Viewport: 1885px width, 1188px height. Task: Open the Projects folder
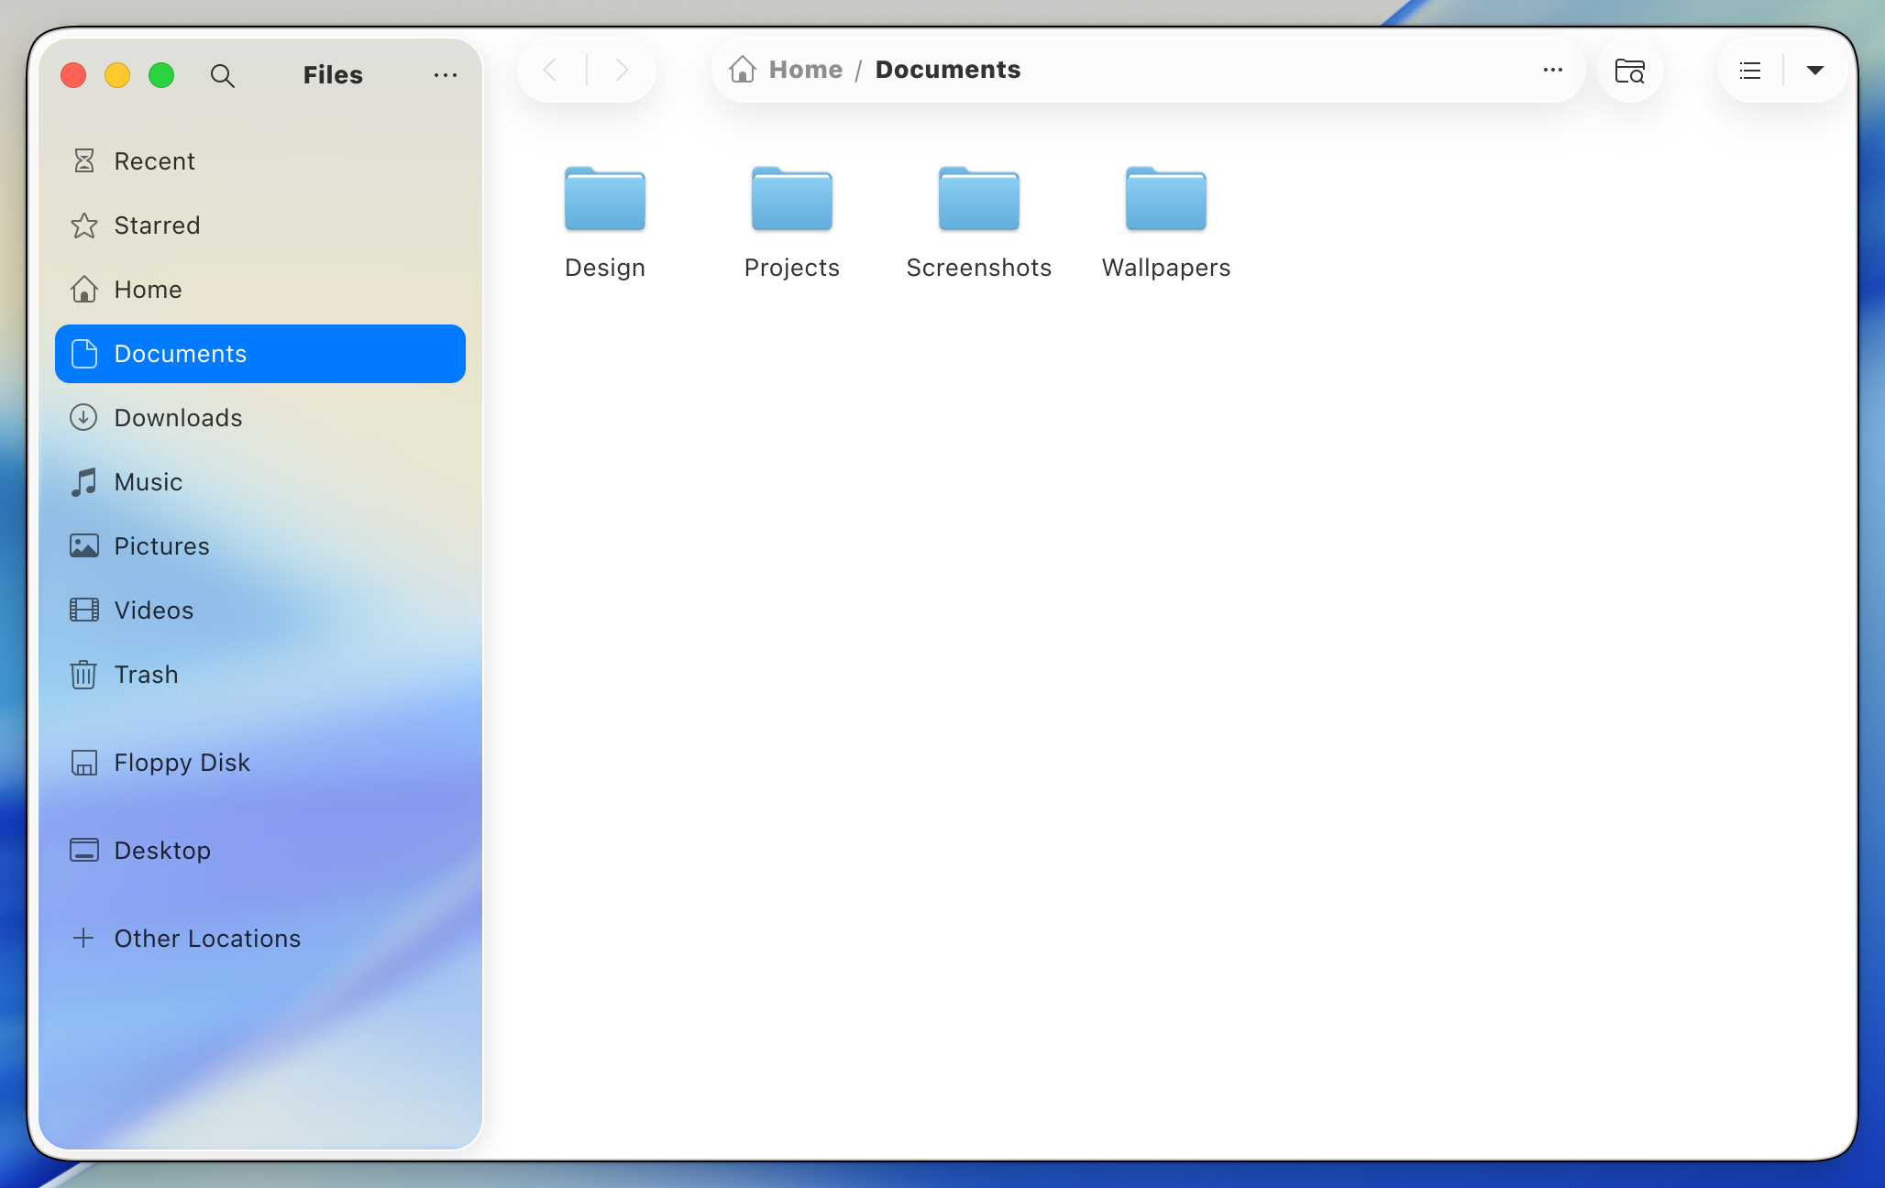tap(792, 222)
